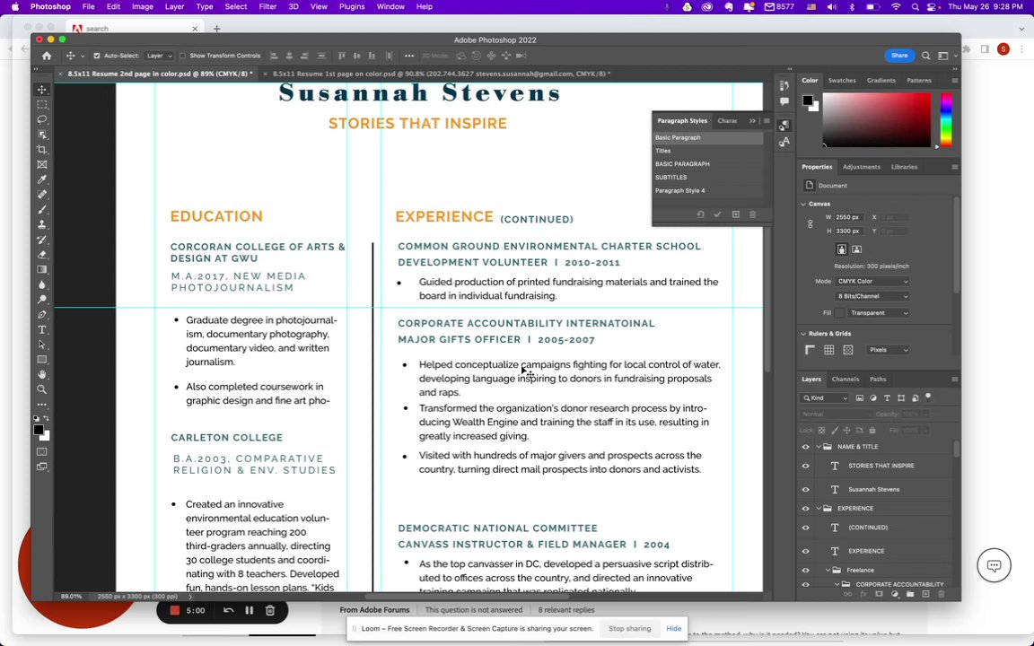Image resolution: width=1034 pixels, height=646 pixels.
Task: Activate the Crop tool
Action: coord(42,149)
